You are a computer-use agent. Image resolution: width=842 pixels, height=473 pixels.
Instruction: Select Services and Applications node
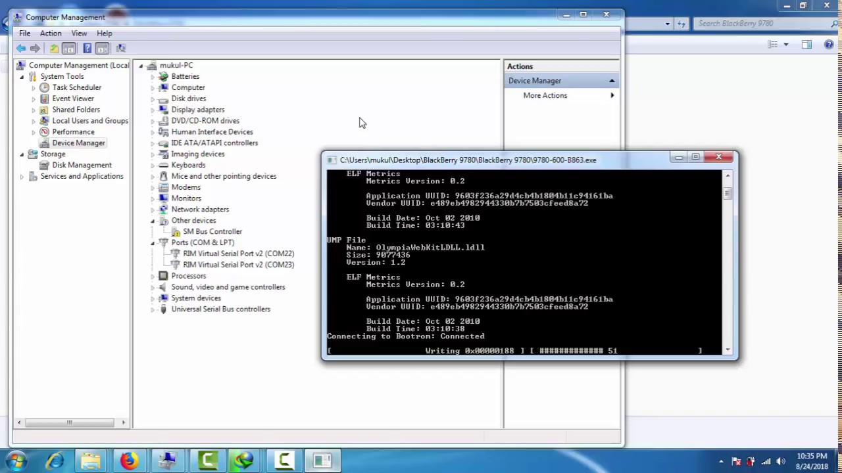click(x=82, y=176)
